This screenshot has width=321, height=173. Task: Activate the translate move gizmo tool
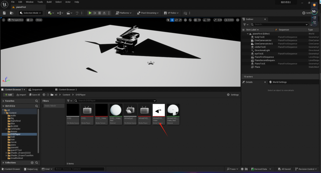coord(172,20)
